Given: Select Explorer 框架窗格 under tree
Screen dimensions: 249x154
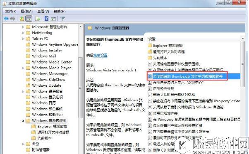Looking at the screenshot, I should tap(52, 127).
